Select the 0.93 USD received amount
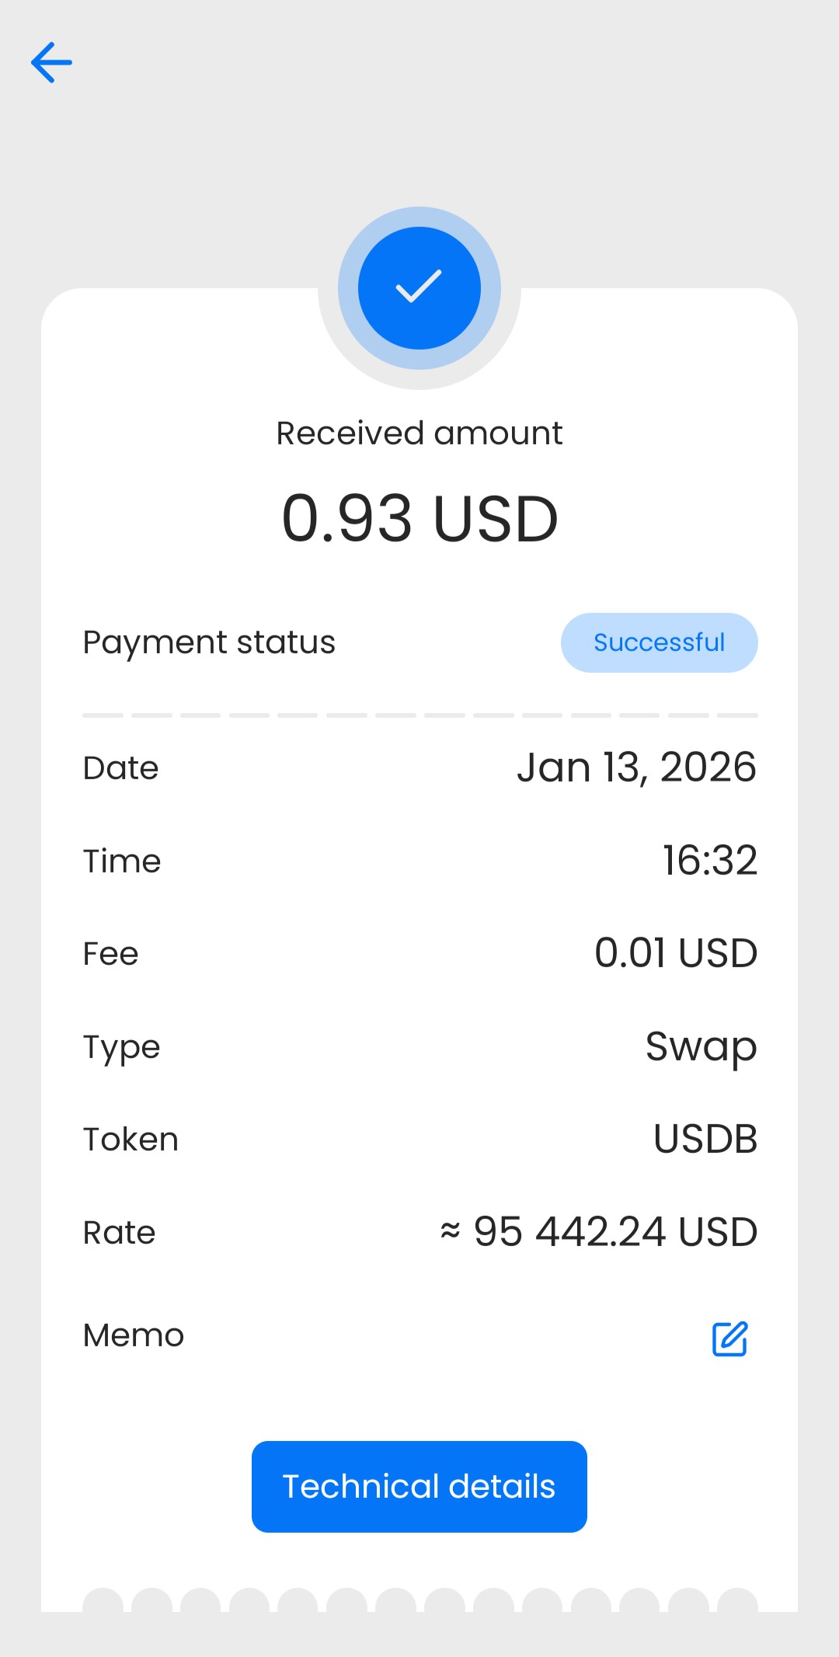Screen dimensions: 839x1657 pyautogui.click(x=419, y=519)
